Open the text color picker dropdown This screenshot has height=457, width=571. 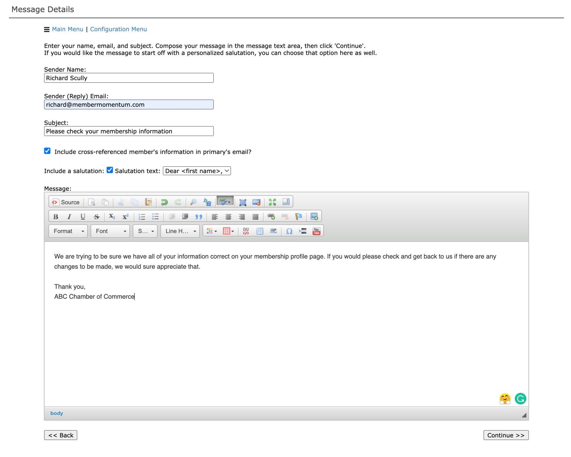tap(212, 231)
